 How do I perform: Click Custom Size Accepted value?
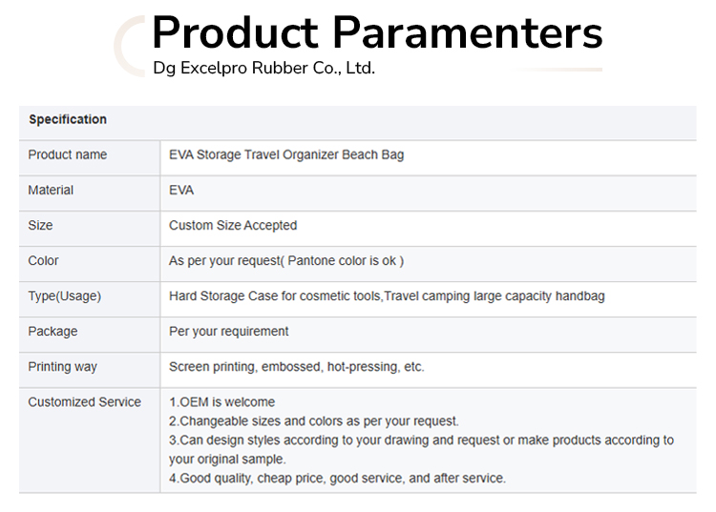click(x=233, y=226)
